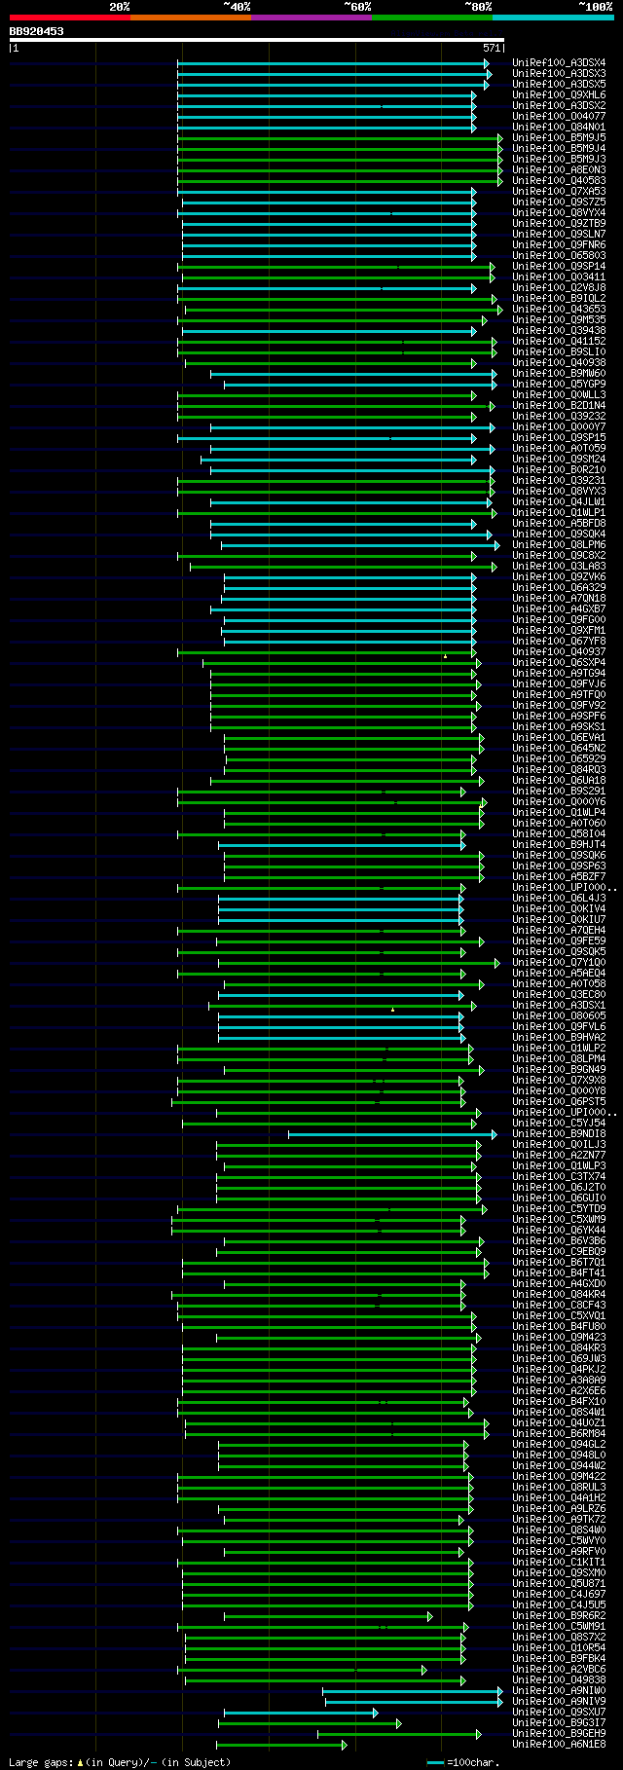Viewport: 623px width, 1770px height.
Task: Click hit name UniRef100_A2VBC6
Action: (x=559, y=1670)
